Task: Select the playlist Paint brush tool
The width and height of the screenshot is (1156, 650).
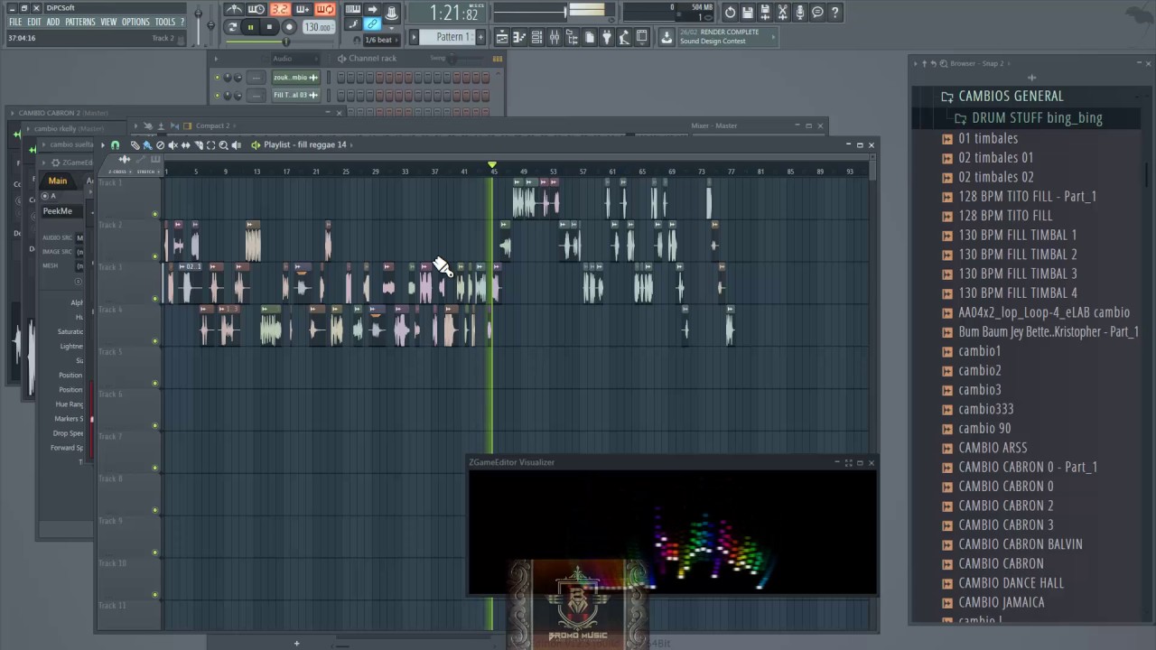Action: (147, 145)
